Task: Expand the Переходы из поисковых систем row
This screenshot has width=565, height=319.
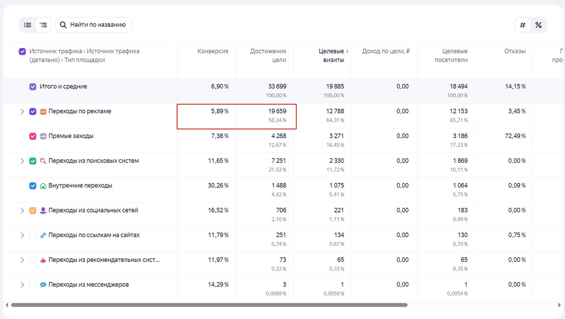Action: [x=22, y=161]
